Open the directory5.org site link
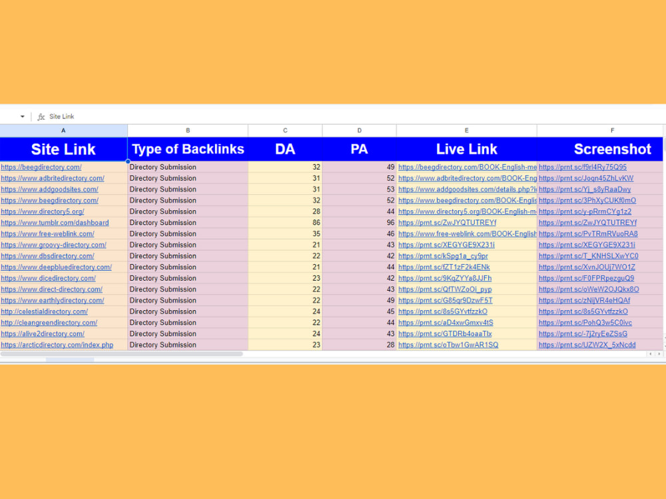 pyautogui.click(x=43, y=212)
